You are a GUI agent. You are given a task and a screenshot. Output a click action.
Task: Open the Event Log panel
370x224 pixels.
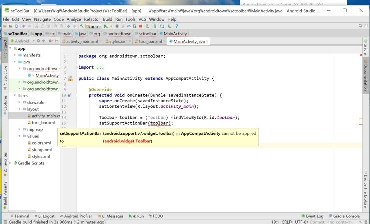[x=312, y=216]
